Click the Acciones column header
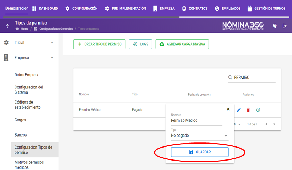The image size is (292, 170). (248, 95)
